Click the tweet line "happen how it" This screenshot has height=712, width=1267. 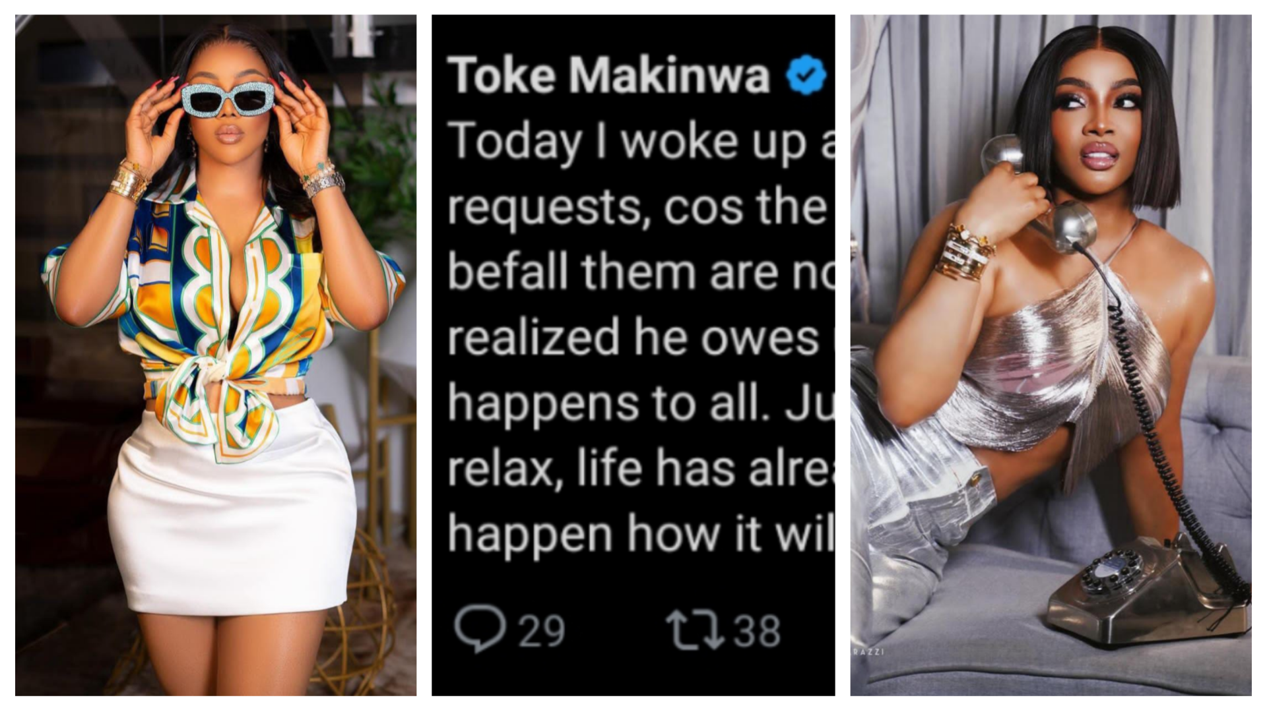pyautogui.click(x=641, y=533)
